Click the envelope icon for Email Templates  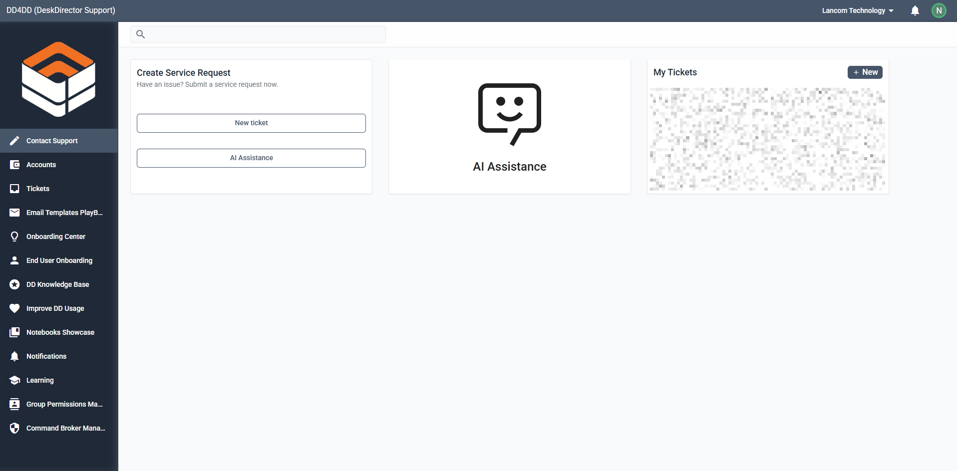point(14,213)
